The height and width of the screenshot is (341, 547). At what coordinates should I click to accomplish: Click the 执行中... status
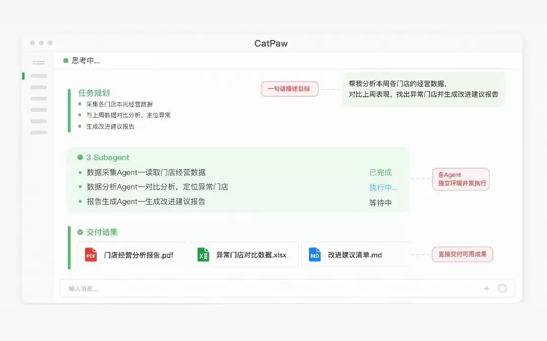click(383, 187)
